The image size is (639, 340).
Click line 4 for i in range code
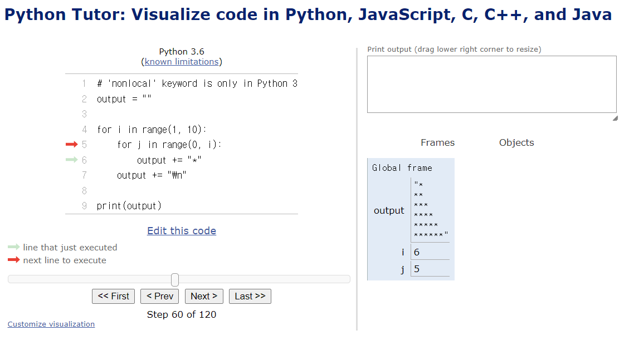152,130
